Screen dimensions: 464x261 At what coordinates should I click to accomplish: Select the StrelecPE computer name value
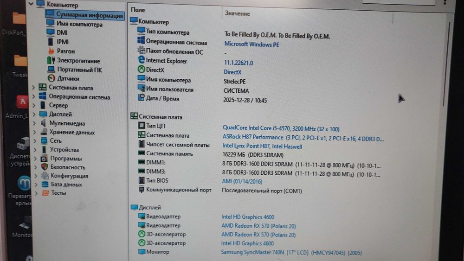pyautogui.click(x=234, y=81)
